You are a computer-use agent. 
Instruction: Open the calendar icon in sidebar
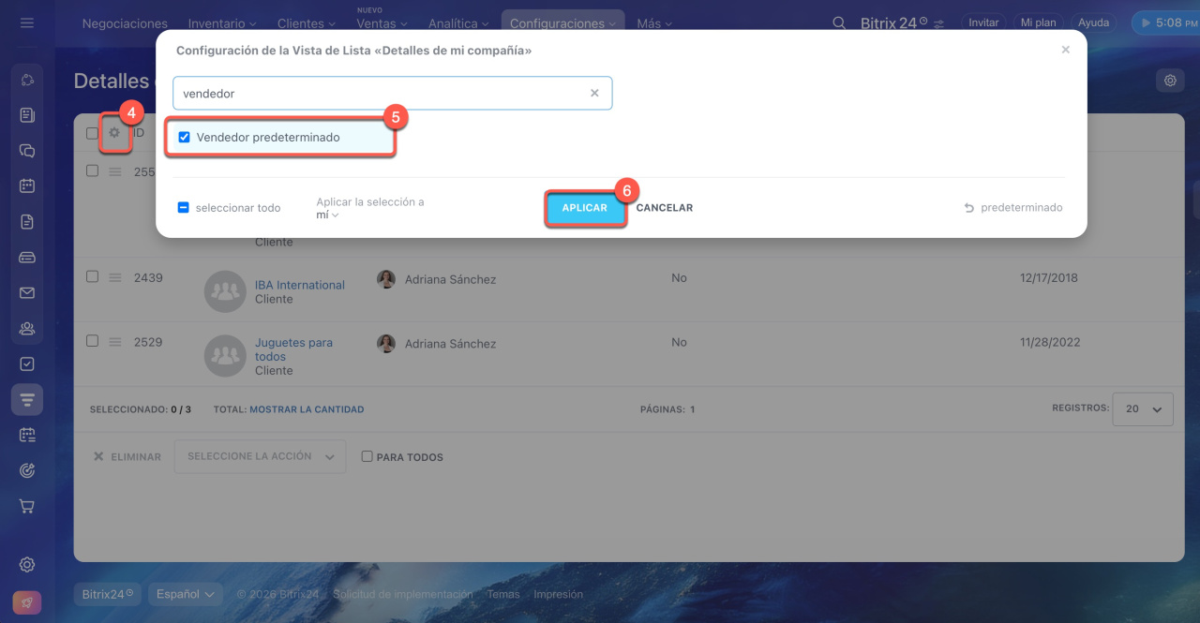click(27, 185)
